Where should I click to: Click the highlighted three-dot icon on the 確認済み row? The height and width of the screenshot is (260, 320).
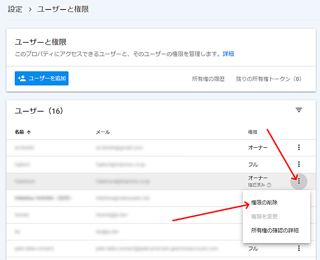click(299, 181)
